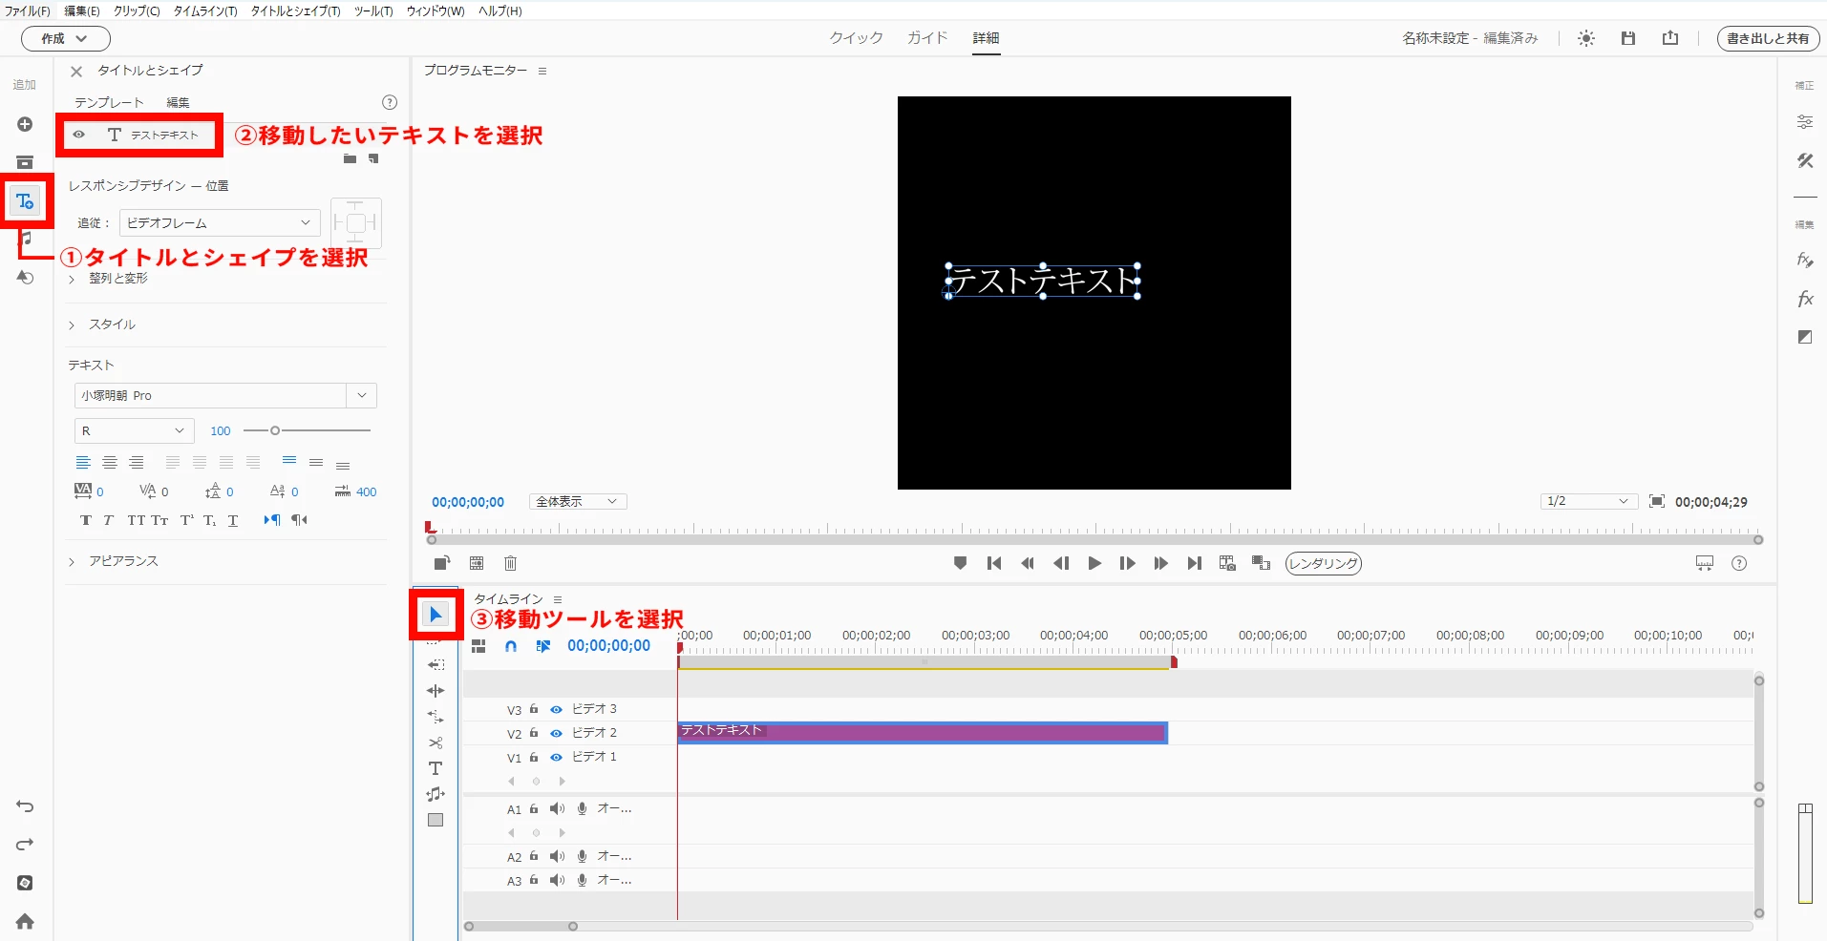The width and height of the screenshot is (1827, 941).
Task: Open the ファイル(F) menu
Action: pyautogui.click(x=28, y=11)
